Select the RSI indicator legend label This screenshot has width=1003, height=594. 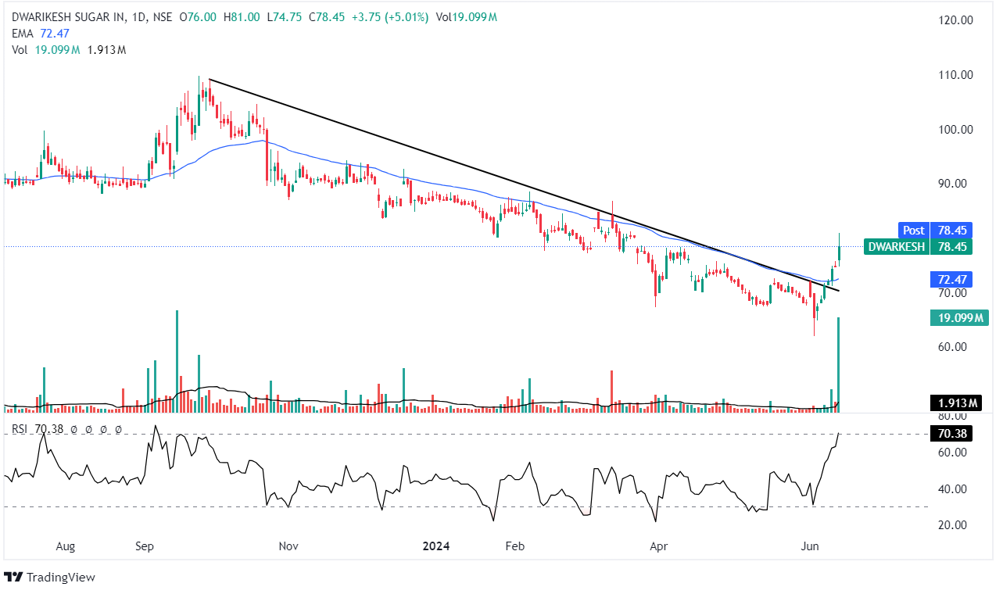(x=20, y=429)
